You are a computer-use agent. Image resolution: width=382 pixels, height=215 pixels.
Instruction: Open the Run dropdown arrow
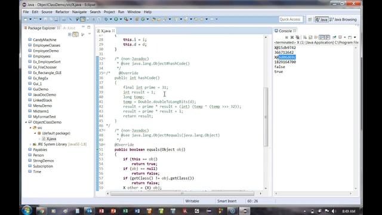[x=121, y=19]
